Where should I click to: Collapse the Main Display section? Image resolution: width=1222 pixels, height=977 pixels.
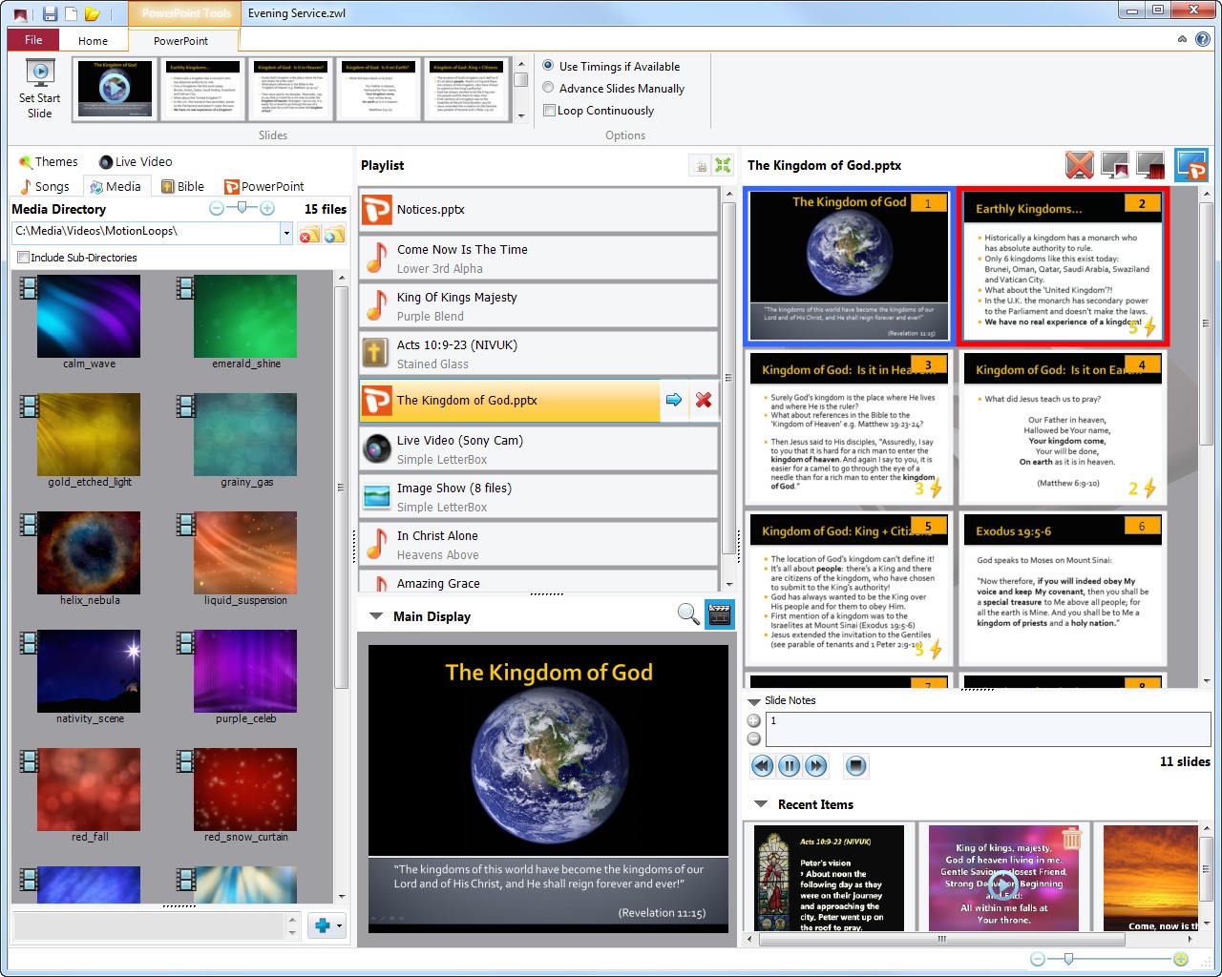376,616
